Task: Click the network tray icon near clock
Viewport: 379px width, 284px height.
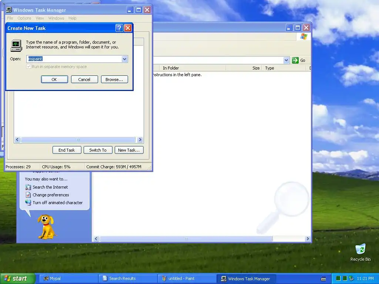Action: pos(352,278)
